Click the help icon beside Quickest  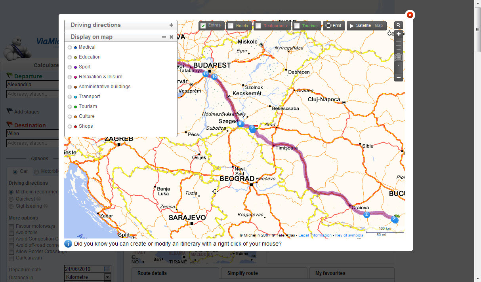pyautogui.click(x=39, y=199)
